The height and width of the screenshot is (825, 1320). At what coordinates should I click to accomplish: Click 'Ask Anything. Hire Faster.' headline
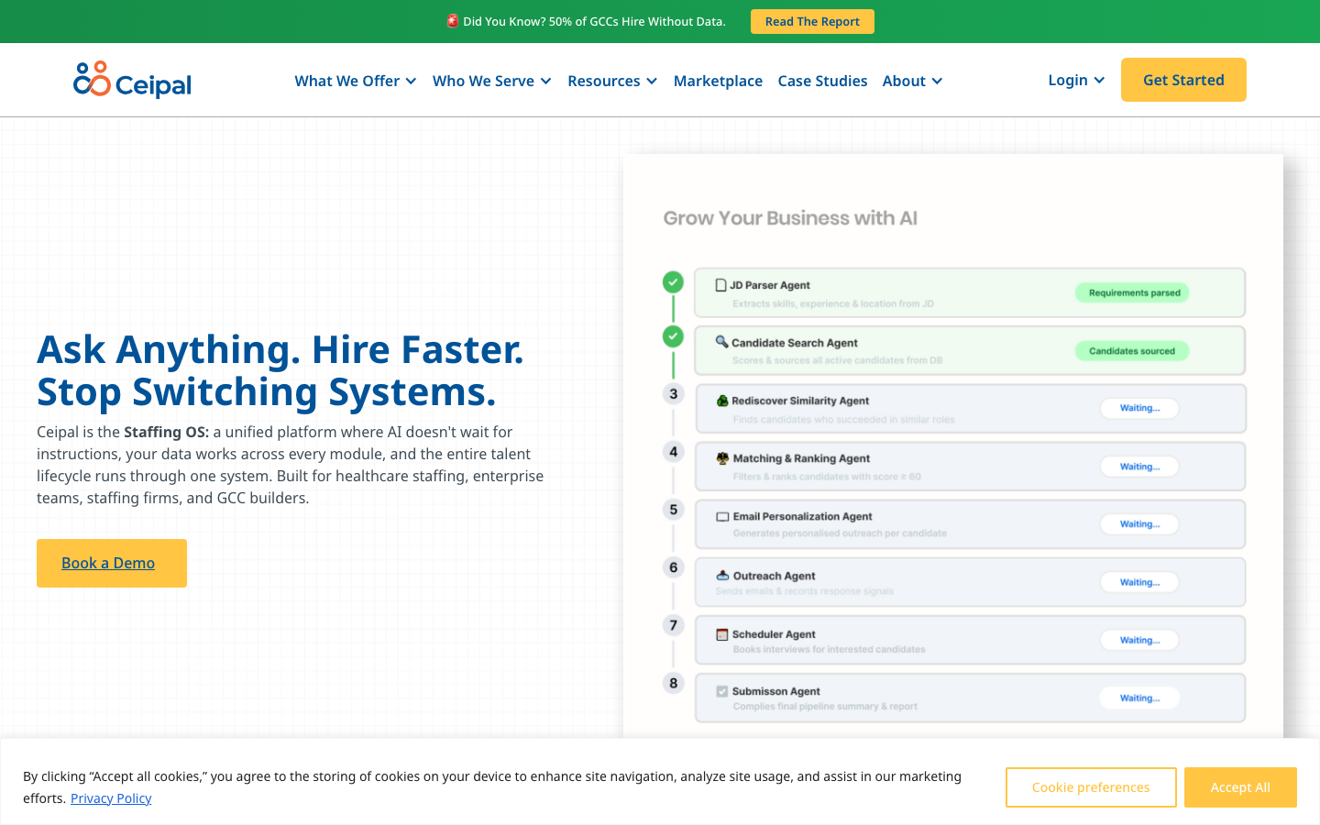(x=280, y=349)
